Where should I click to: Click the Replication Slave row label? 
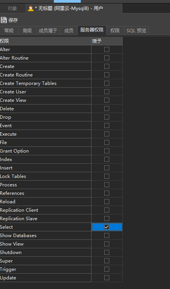(x=18, y=219)
